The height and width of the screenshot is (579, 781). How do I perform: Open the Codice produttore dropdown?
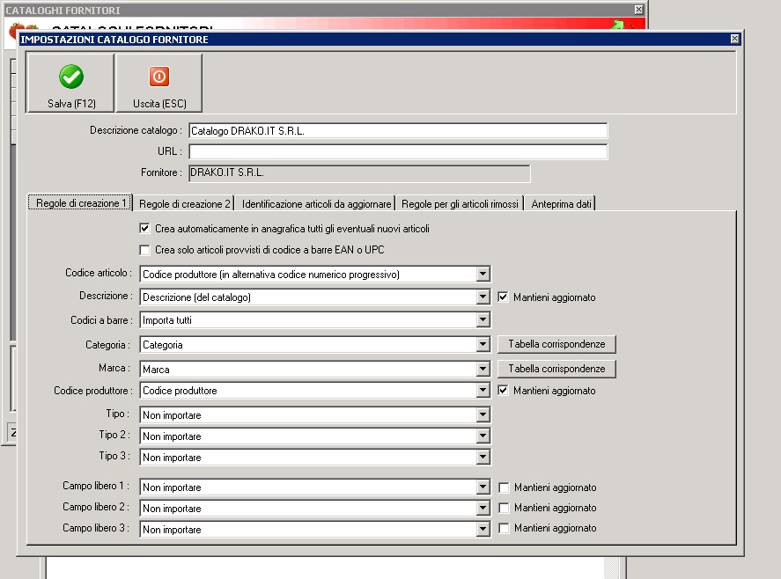click(x=483, y=391)
